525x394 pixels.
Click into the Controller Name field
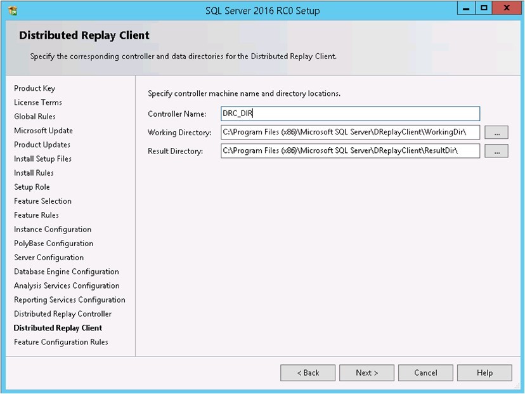350,114
